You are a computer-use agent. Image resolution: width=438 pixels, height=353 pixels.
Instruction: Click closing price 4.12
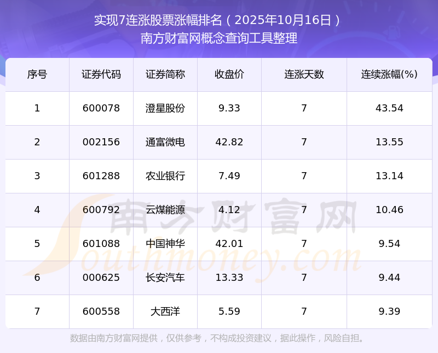(x=229, y=210)
